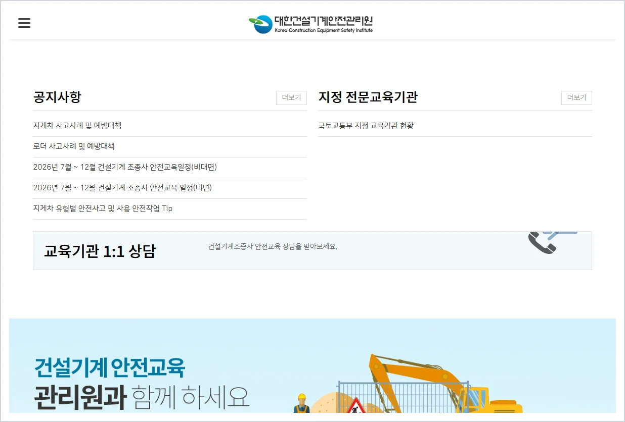Open 국토교통부 지정 교육기관 현황
This screenshot has width=625, height=422.
pyautogui.click(x=366, y=126)
